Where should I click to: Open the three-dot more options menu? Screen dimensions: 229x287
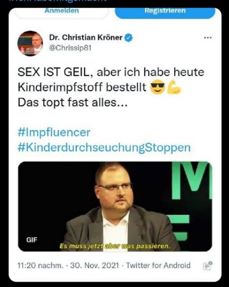tap(208, 38)
